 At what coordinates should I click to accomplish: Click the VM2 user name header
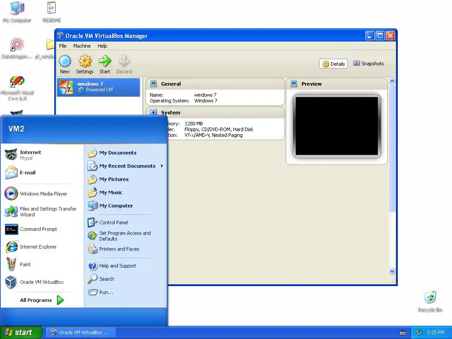[16, 129]
